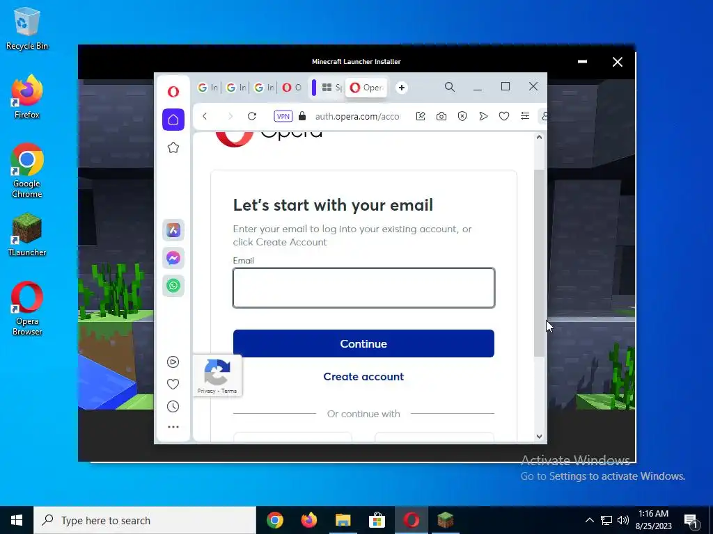This screenshot has height=534, width=713.
Task: Open the volume tray icon
Action: [623, 520]
